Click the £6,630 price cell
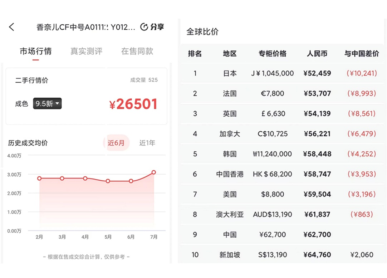 coord(273,113)
